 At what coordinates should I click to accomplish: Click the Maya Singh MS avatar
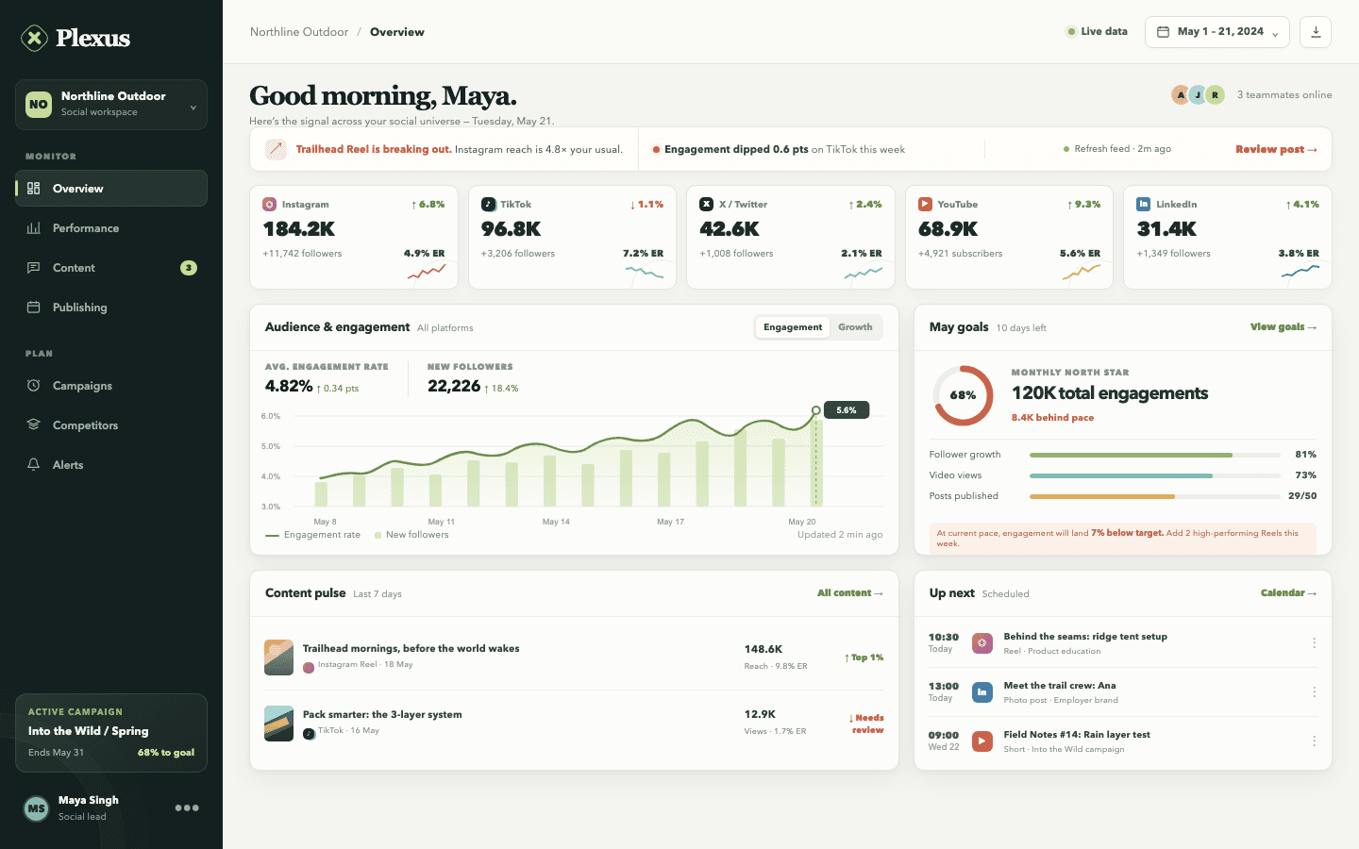point(37,808)
